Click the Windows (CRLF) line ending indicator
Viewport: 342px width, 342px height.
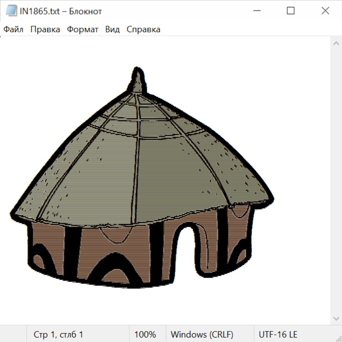coord(202,334)
